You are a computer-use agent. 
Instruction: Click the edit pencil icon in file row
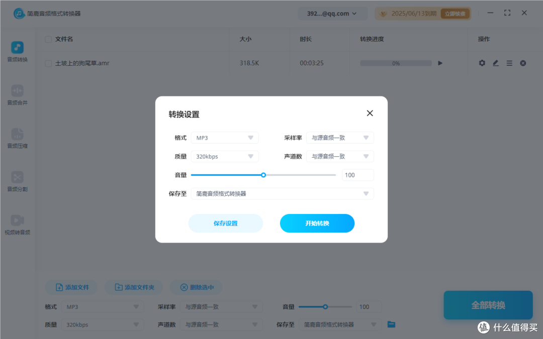pos(496,63)
